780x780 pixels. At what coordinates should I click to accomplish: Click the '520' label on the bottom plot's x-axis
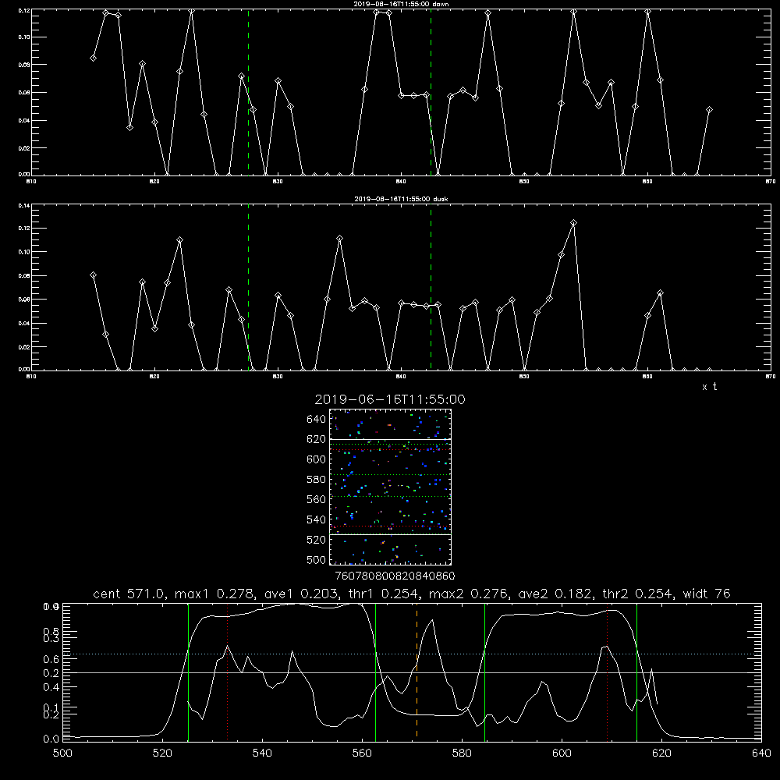click(x=162, y=753)
